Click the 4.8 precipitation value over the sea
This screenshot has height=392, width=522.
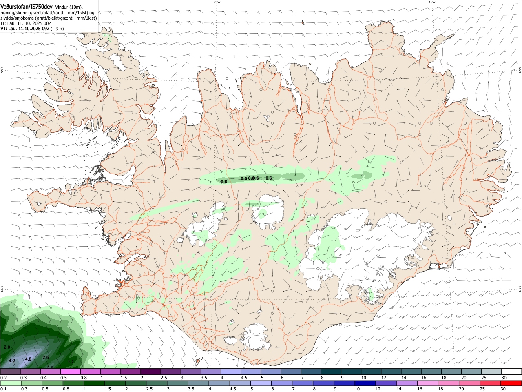point(28,359)
